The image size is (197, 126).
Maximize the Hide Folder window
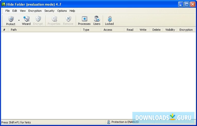[187, 4]
